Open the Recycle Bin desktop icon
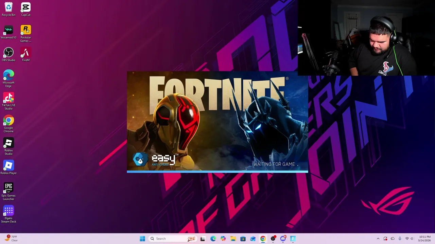435x244 pixels. coord(8,9)
